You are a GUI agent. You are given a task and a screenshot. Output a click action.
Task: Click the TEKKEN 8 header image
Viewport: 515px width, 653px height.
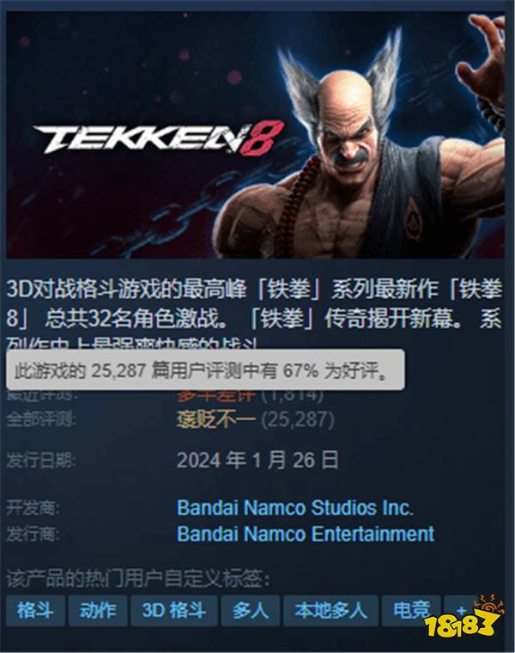click(256, 135)
